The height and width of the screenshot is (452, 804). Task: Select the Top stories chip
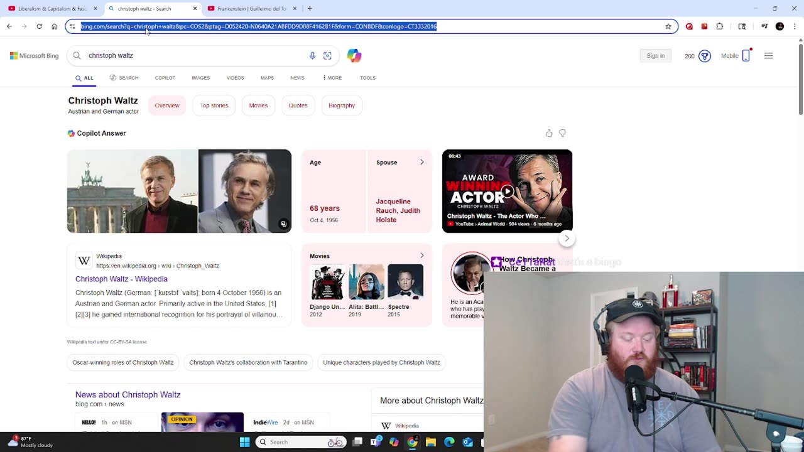(x=214, y=105)
